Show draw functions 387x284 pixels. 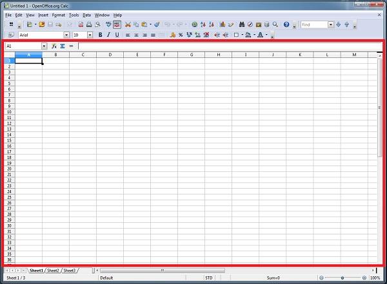(231, 24)
